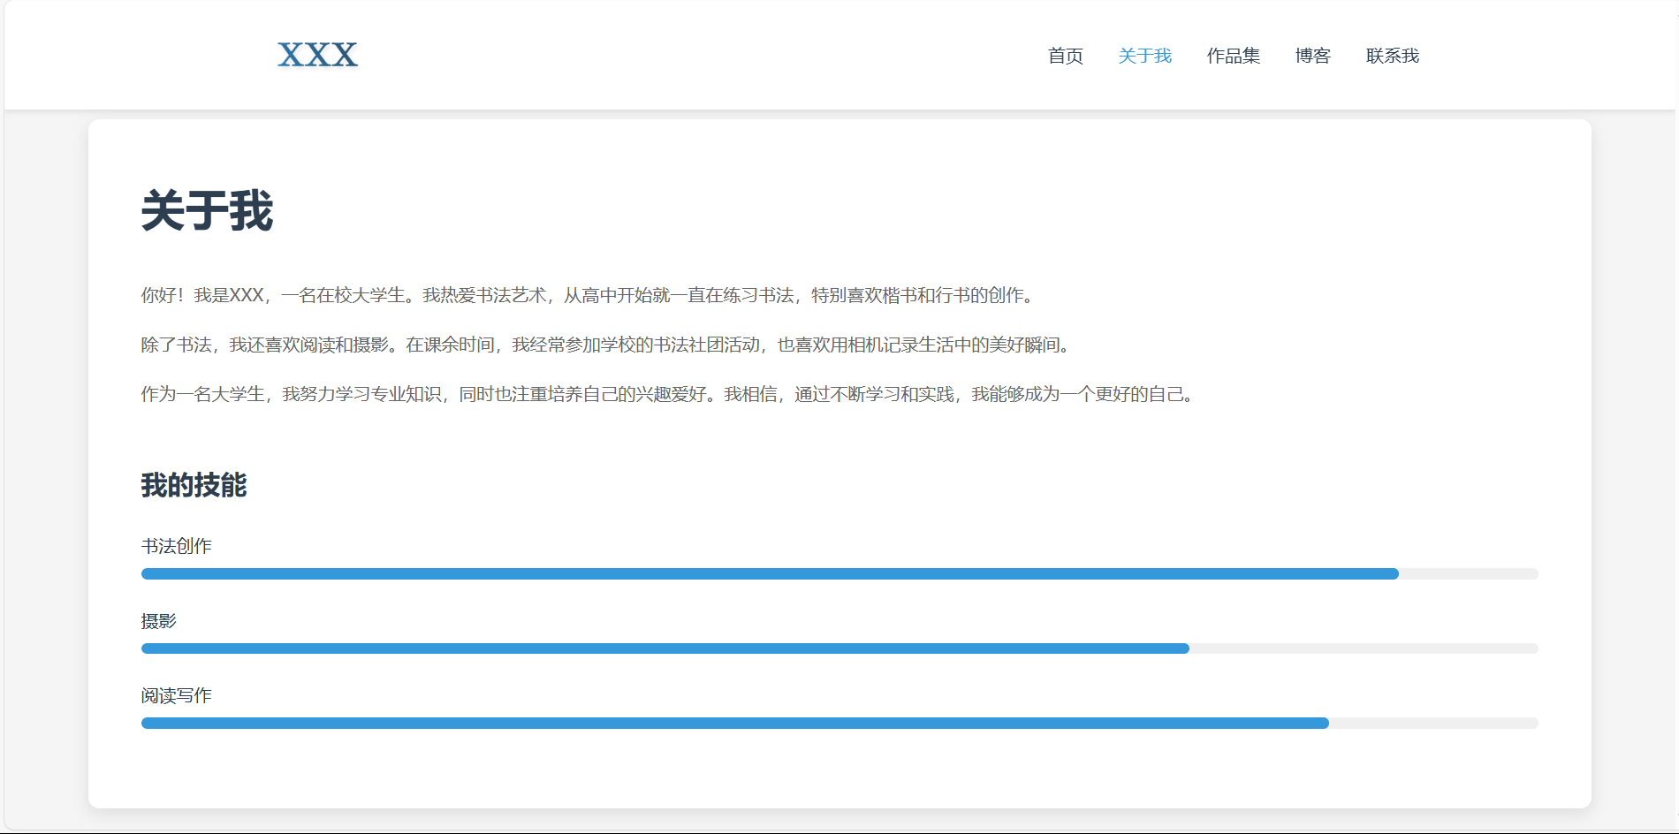Click the blue fill of 摄影 progress bar

pos(665,648)
